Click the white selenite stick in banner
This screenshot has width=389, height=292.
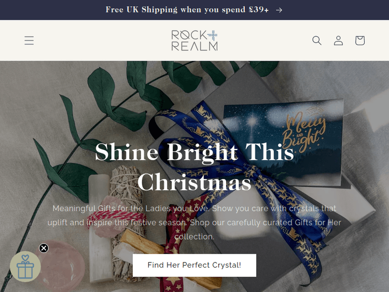pyautogui.click(x=99, y=228)
